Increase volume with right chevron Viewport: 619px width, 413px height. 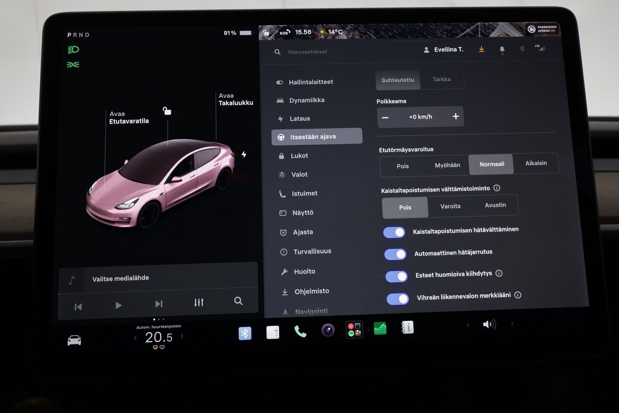click(512, 324)
